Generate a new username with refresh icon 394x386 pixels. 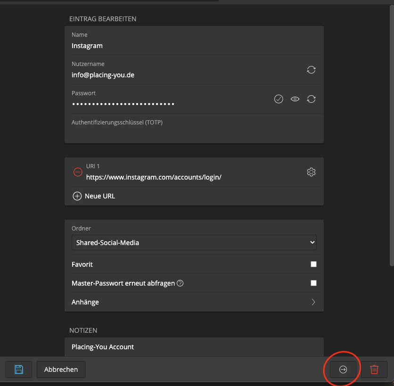point(311,70)
